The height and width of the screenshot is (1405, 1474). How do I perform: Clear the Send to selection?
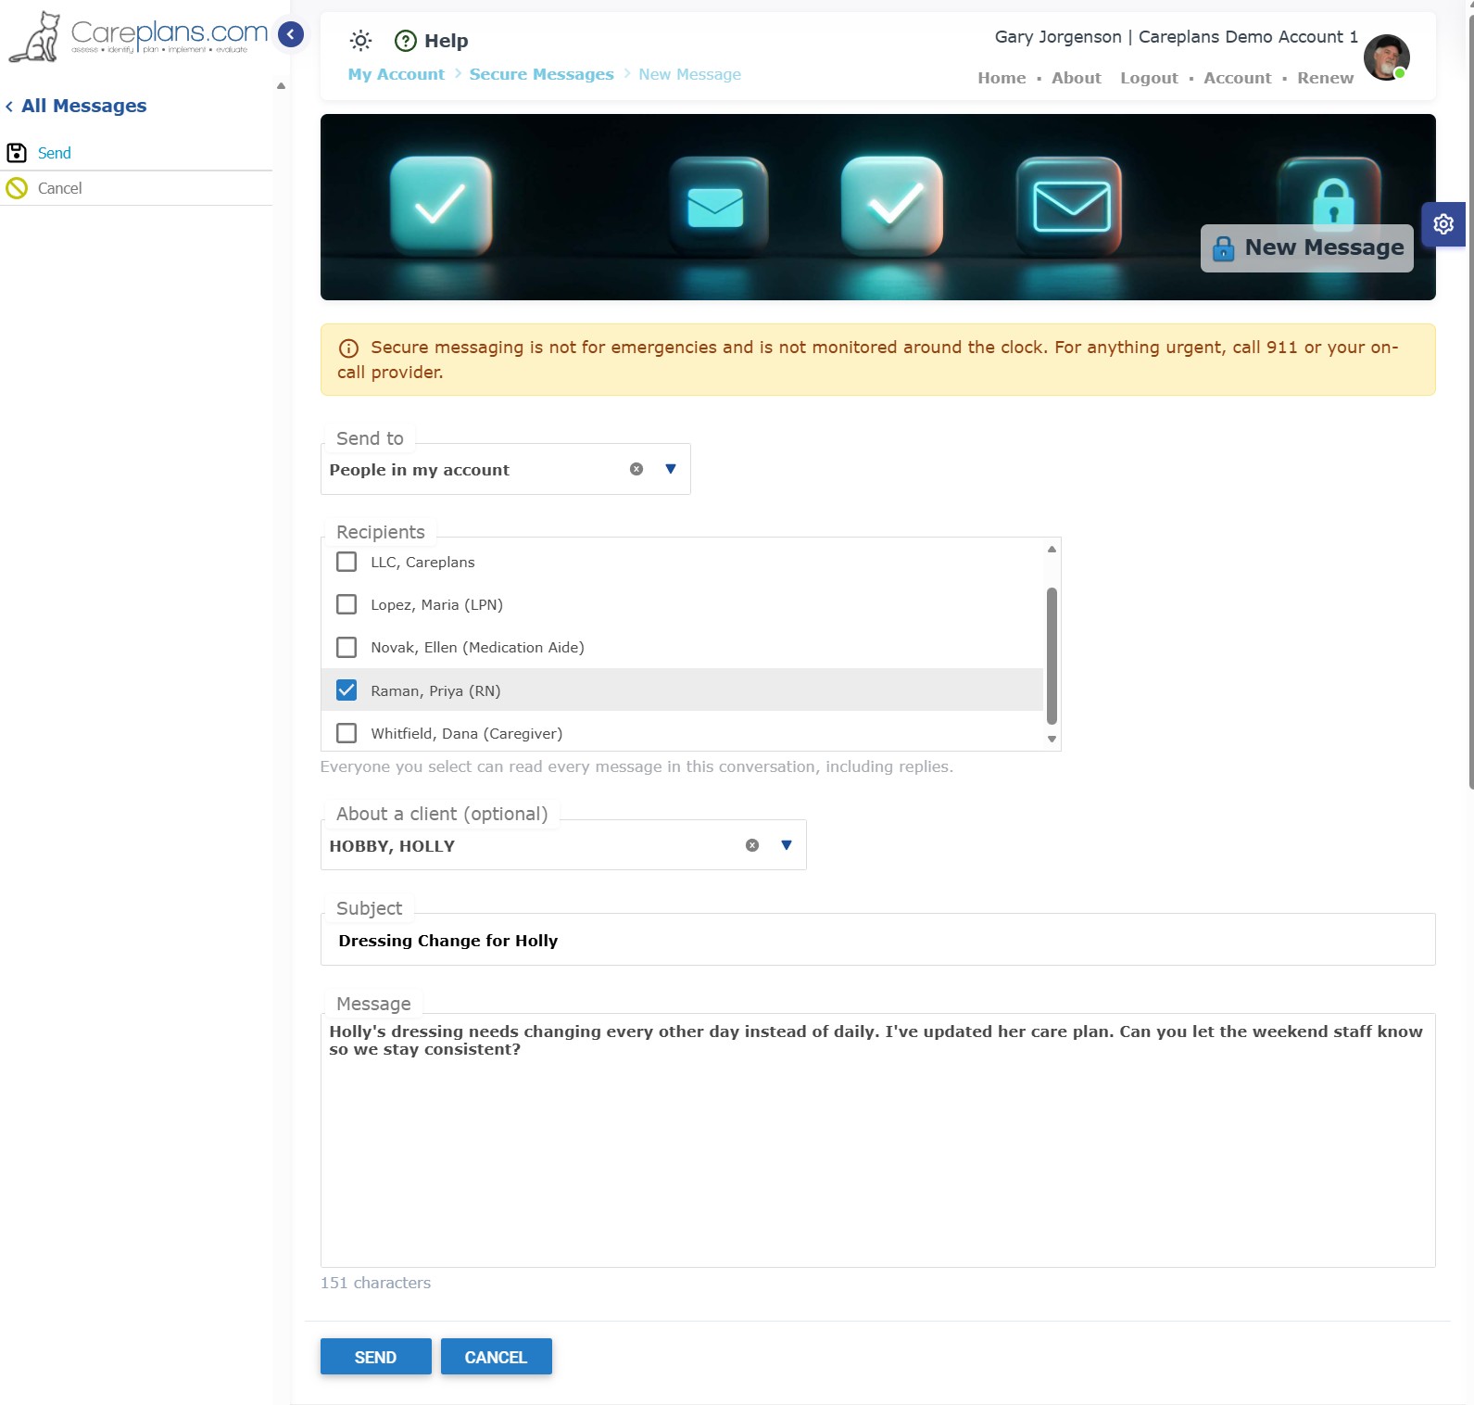636,469
